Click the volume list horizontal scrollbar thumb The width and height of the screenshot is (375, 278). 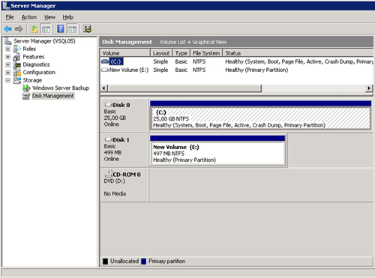point(185,88)
